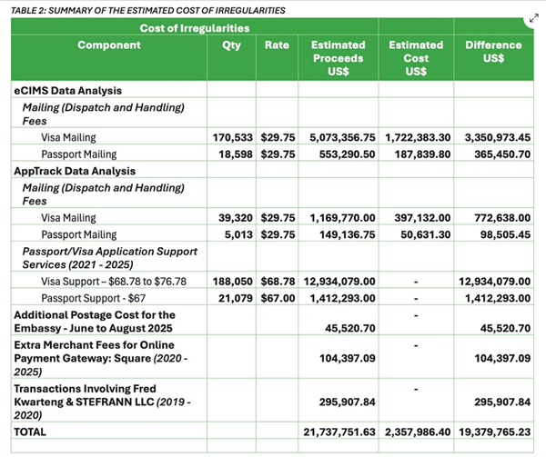Select the Passport Support - $67 row label
This screenshot has height=457, width=546.
[x=94, y=298]
